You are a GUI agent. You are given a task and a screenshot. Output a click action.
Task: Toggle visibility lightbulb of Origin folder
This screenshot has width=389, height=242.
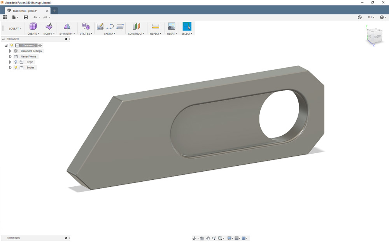click(x=16, y=62)
